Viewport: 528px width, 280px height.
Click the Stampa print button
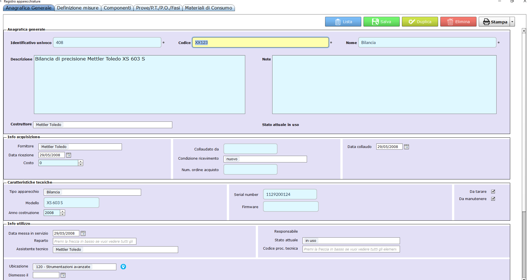(494, 22)
